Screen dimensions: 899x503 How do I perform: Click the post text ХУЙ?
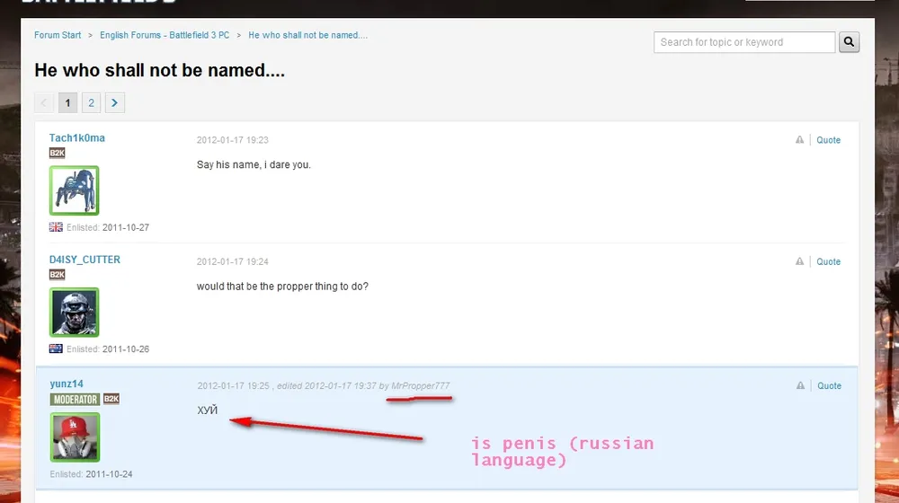(208, 410)
